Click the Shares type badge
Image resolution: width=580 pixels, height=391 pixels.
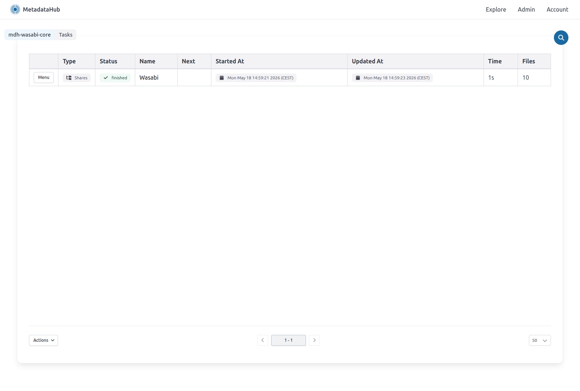click(x=76, y=78)
